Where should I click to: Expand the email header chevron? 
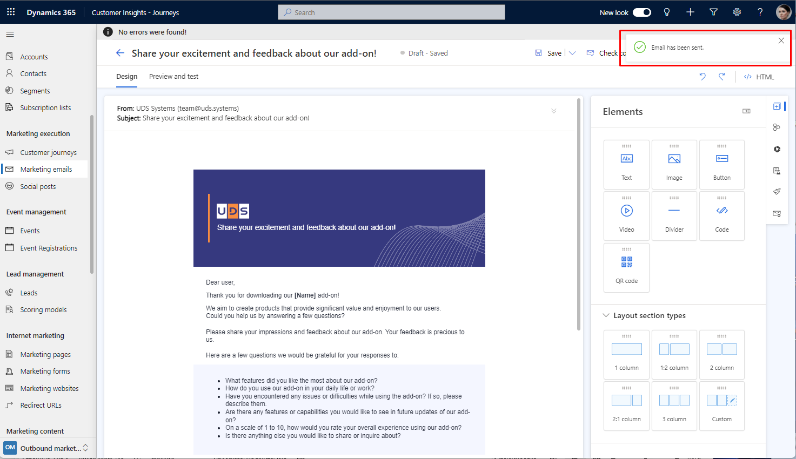click(x=554, y=111)
